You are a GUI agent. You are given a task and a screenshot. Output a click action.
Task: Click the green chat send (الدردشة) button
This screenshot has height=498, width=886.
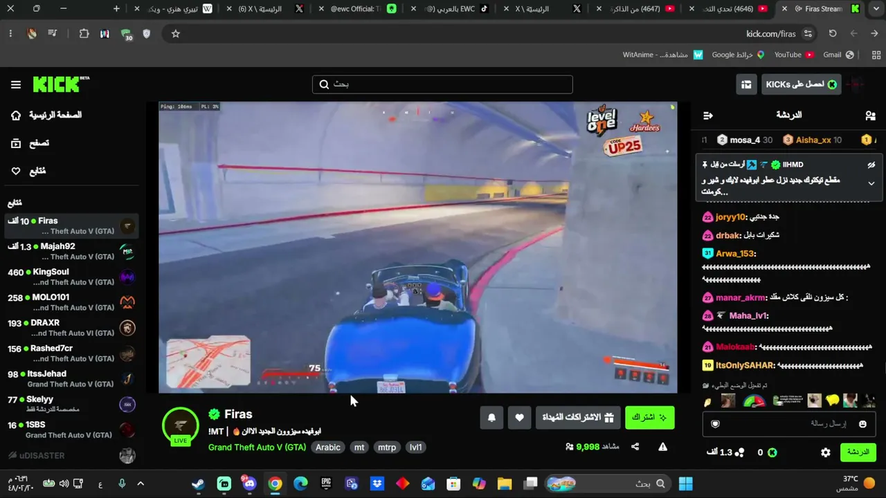click(858, 452)
